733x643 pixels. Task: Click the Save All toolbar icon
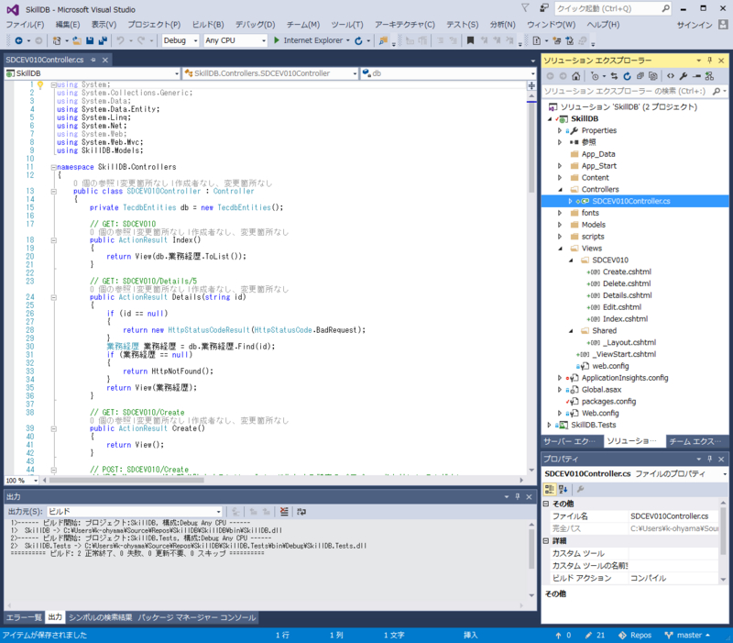(x=103, y=40)
